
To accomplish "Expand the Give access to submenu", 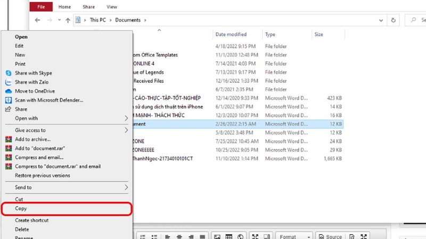I will click(126, 130).
